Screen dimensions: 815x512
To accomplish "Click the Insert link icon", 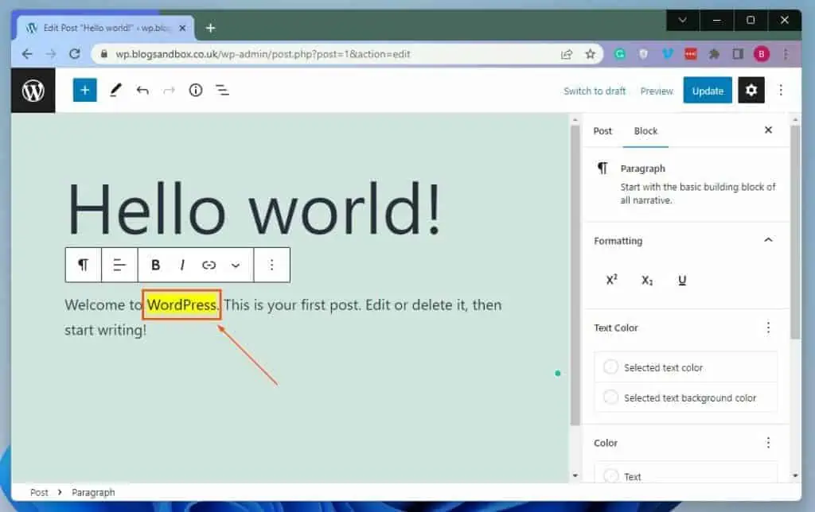I will [x=209, y=265].
